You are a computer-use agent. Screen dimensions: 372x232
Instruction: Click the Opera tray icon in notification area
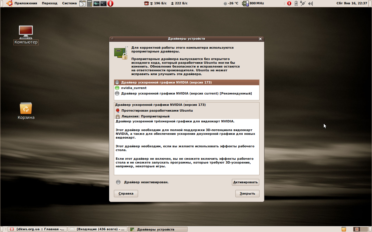click(289, 3)
